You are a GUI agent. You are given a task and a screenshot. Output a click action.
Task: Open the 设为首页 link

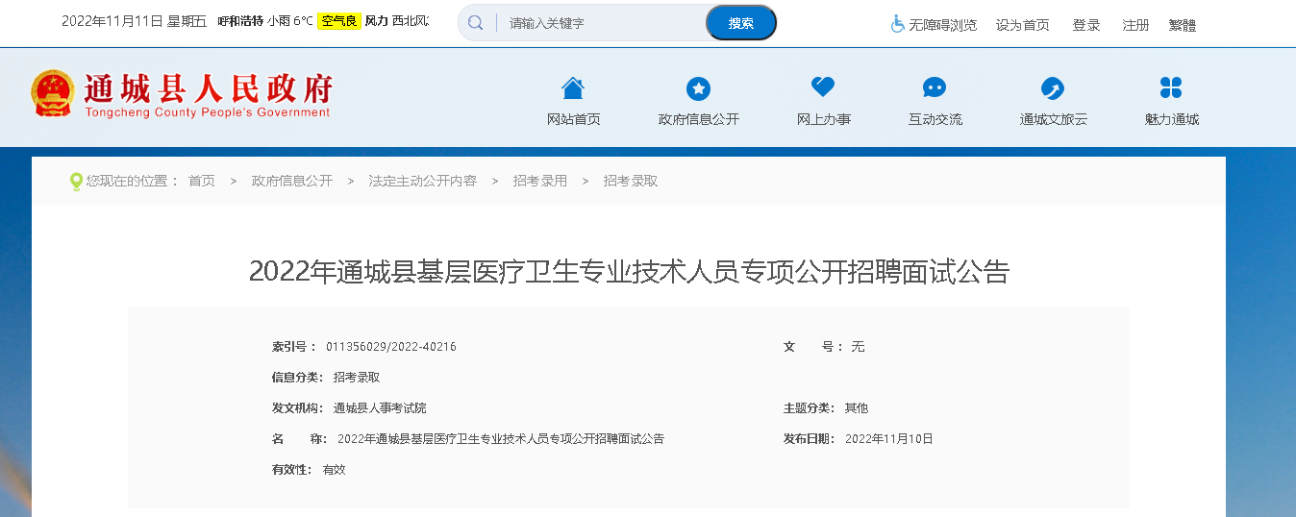[x=1023, y=25]
